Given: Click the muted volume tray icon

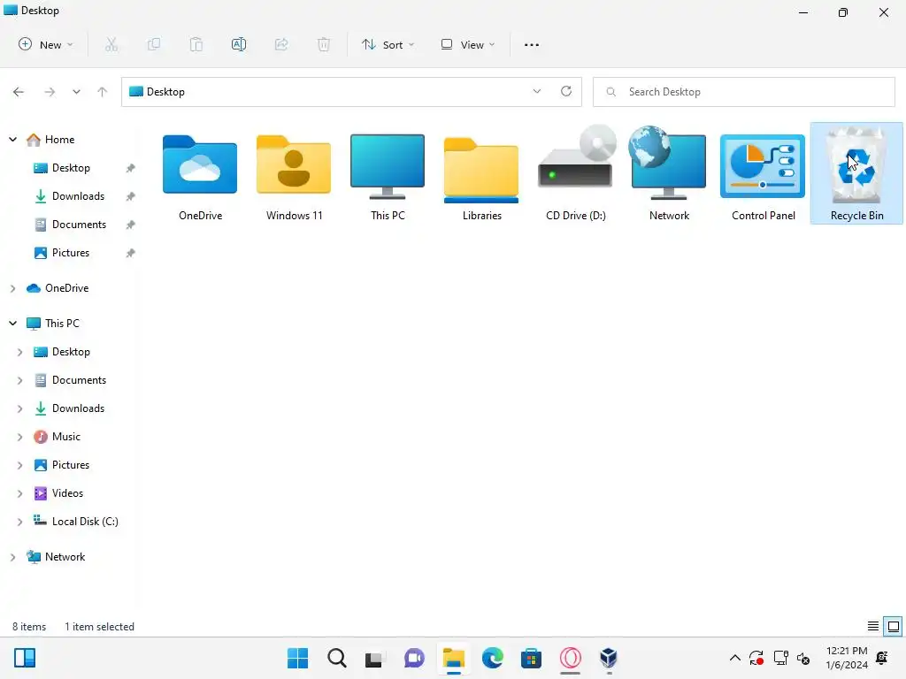Looking at the screenshot, I should tap(803, 658).
